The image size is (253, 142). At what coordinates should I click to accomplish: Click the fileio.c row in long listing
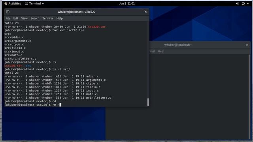[52, 87]
